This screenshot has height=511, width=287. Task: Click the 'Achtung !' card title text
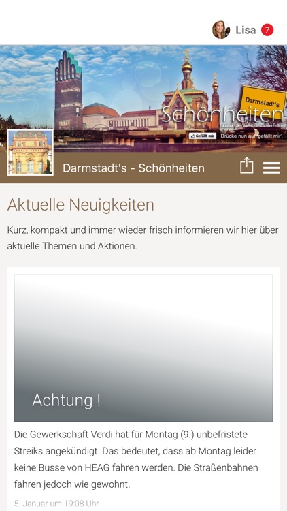tap(66, 400)
